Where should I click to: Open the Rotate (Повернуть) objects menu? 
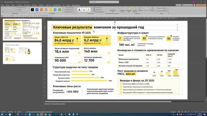(x=152, y=9)
